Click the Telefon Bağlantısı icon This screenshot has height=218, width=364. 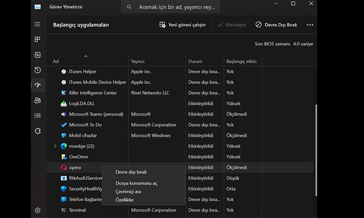(64, 199)
